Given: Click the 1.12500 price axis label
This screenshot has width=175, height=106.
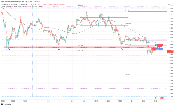Looking at the screenshot, I should (171, 80).
